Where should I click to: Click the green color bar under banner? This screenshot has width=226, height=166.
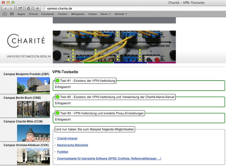(x=98, y=63)
